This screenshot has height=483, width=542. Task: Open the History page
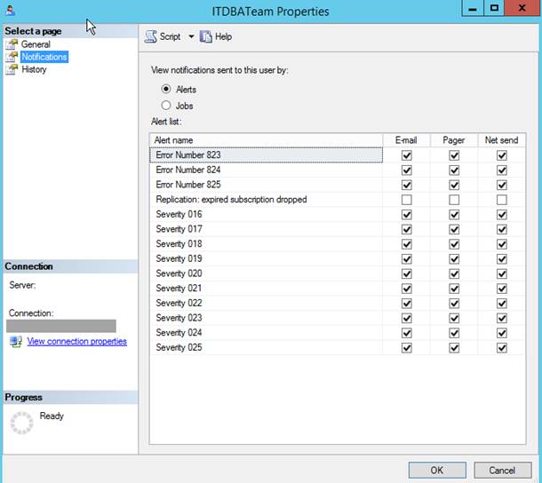34,69
